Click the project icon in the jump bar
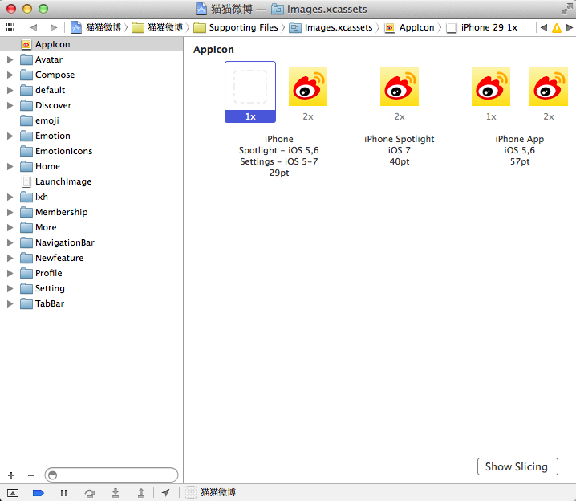 [76, 27]
